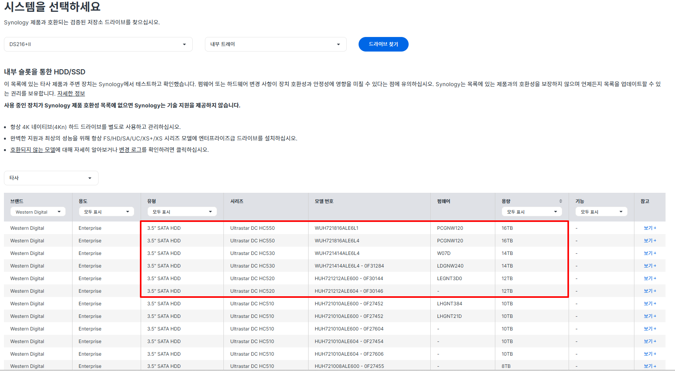Click model HUH721008ALE600 - 0F27455
This screenshot has width=675, height=371.
coord(349,366)
